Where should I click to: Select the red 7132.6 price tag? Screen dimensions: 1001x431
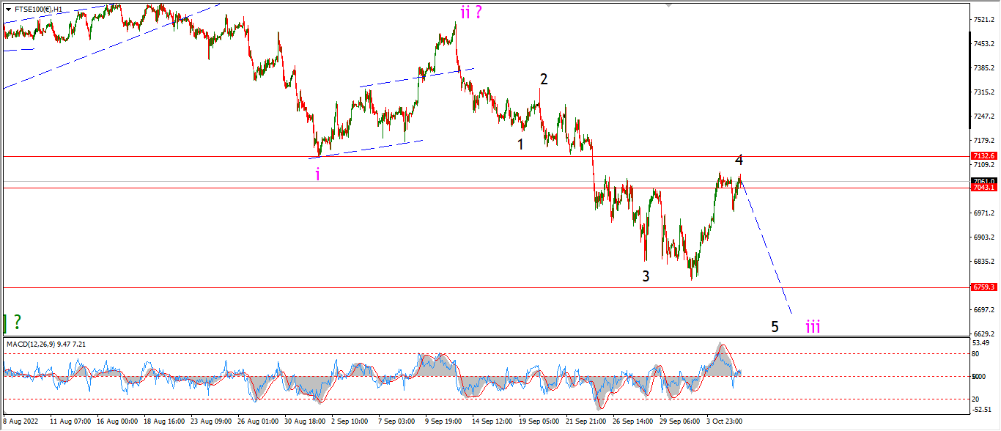coord(983,156)
